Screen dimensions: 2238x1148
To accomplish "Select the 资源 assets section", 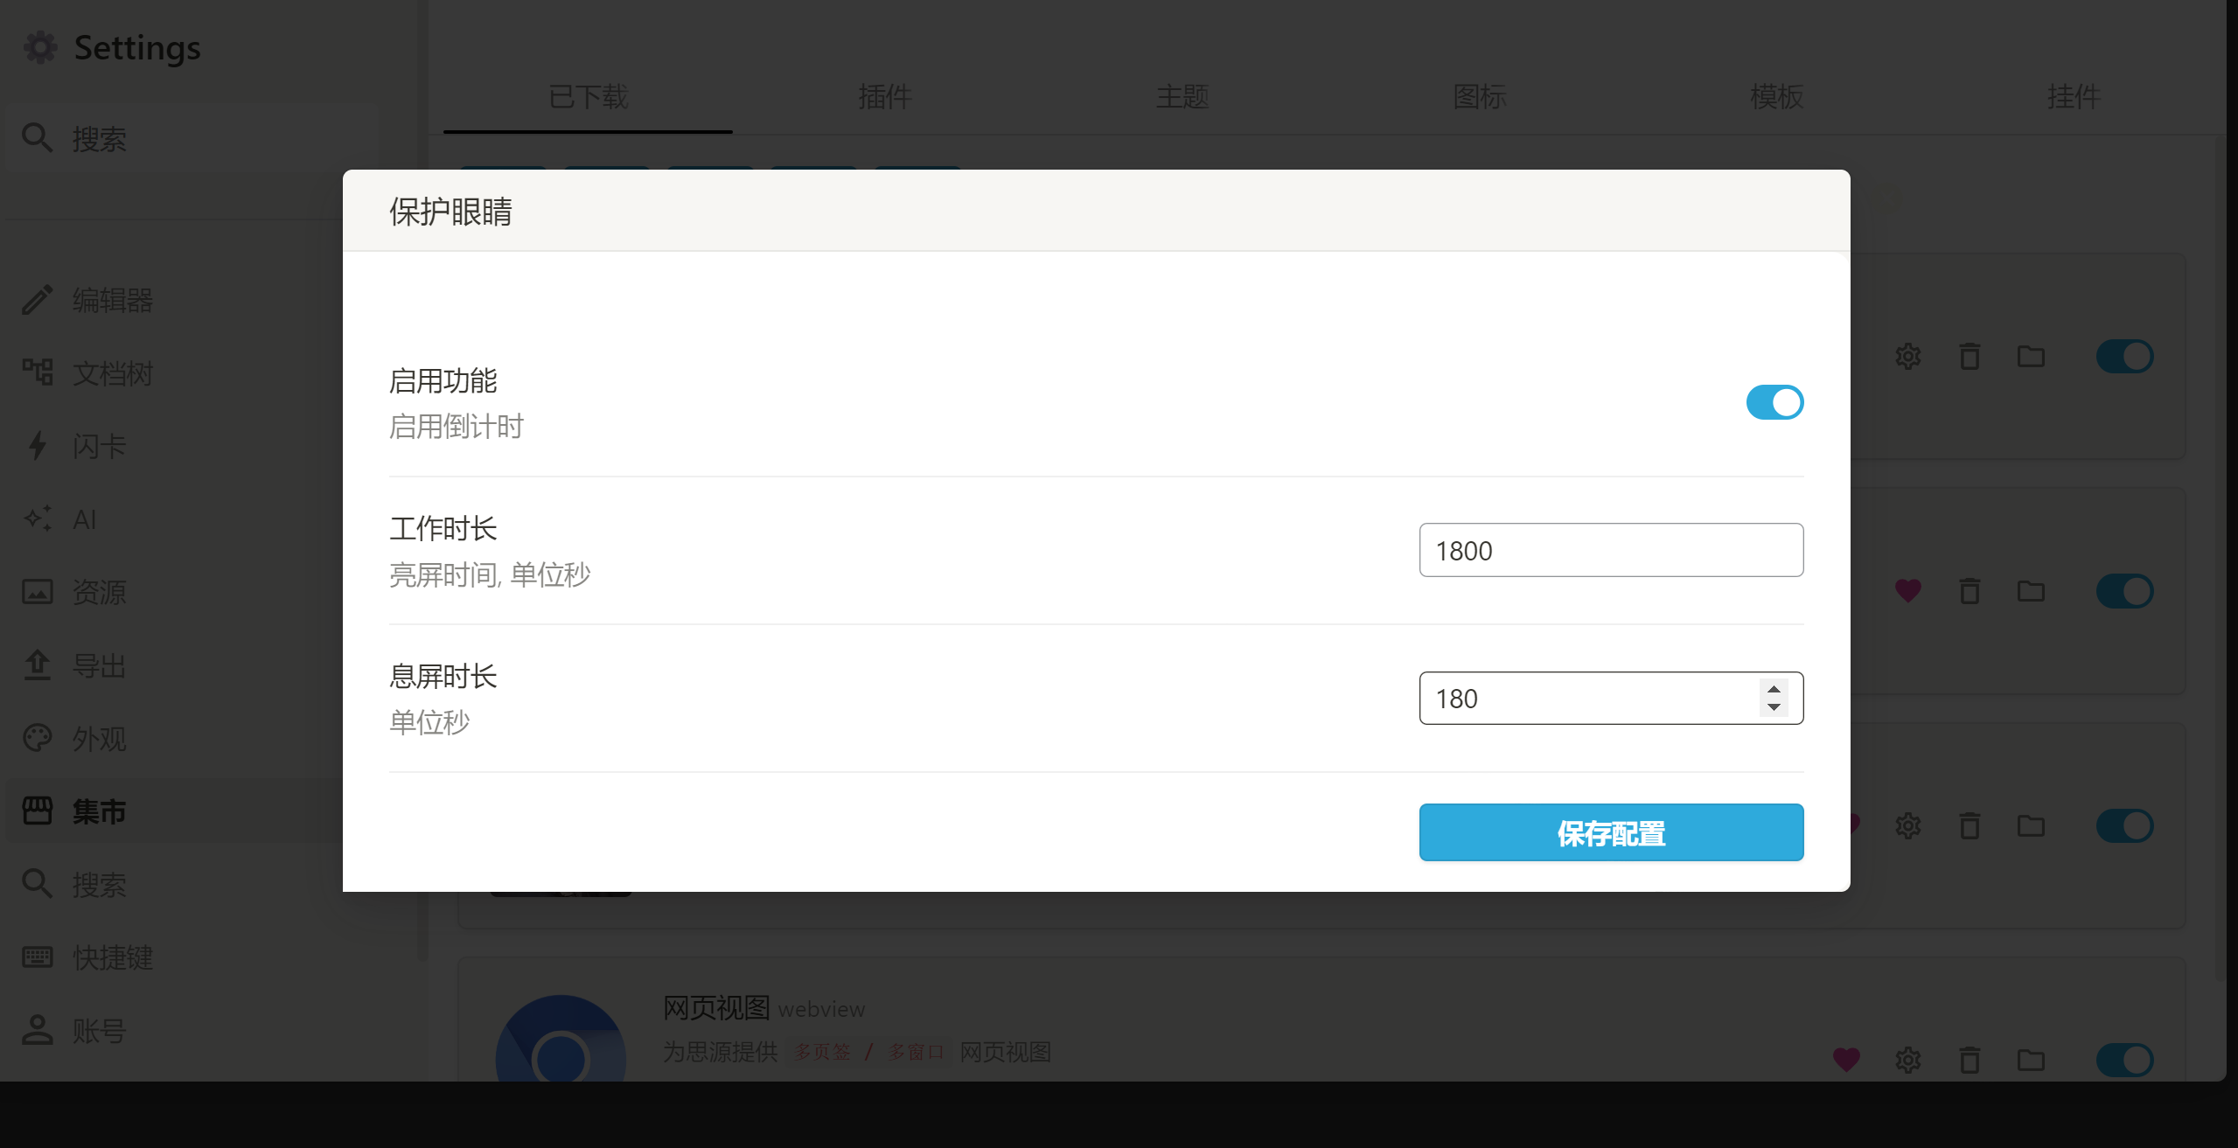I will 99,592.
